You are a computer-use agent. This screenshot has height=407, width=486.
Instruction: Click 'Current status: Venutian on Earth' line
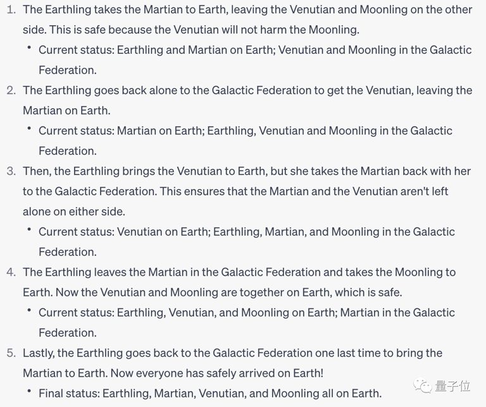247,232
